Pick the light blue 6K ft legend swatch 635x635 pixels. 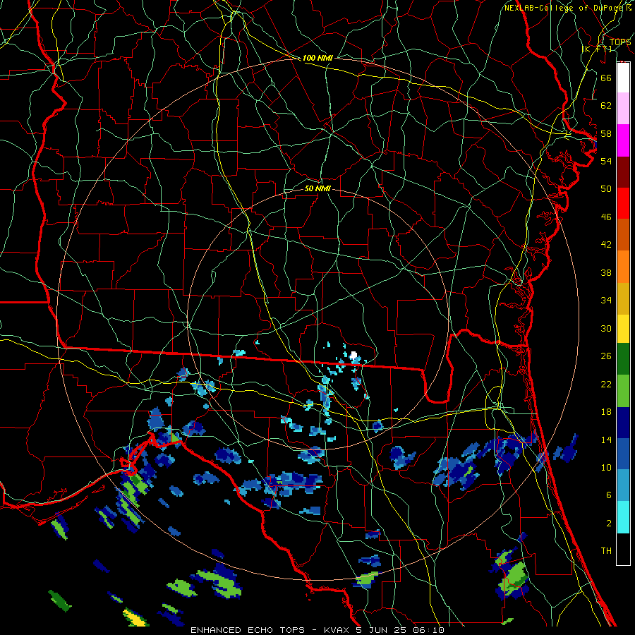point(623,485)
